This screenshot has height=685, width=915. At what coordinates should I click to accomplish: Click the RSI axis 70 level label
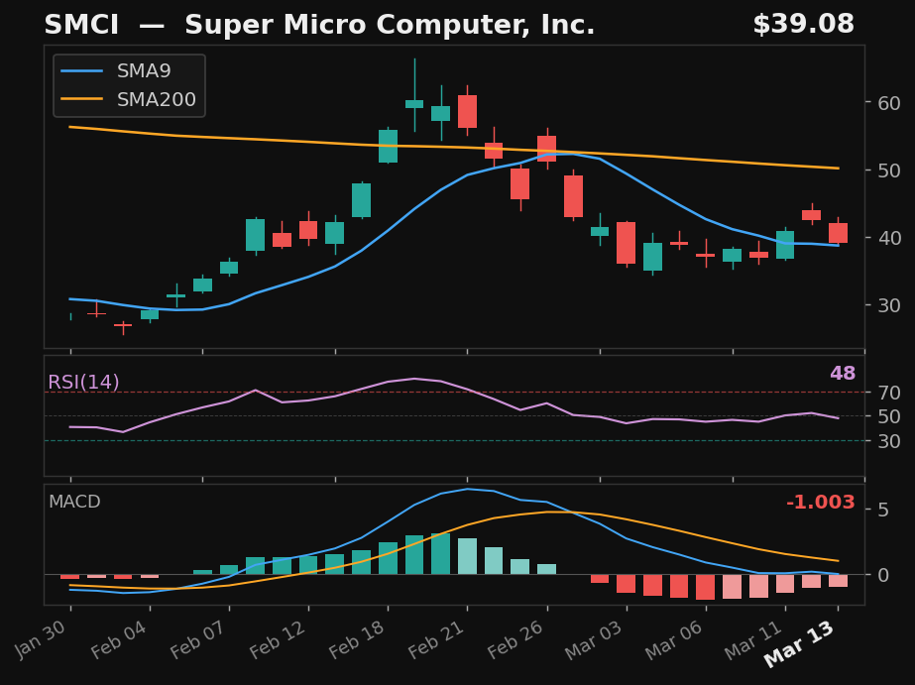[x=889, y=393]
